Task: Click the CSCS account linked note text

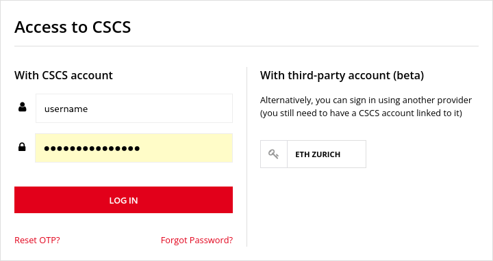Action: 361,113
